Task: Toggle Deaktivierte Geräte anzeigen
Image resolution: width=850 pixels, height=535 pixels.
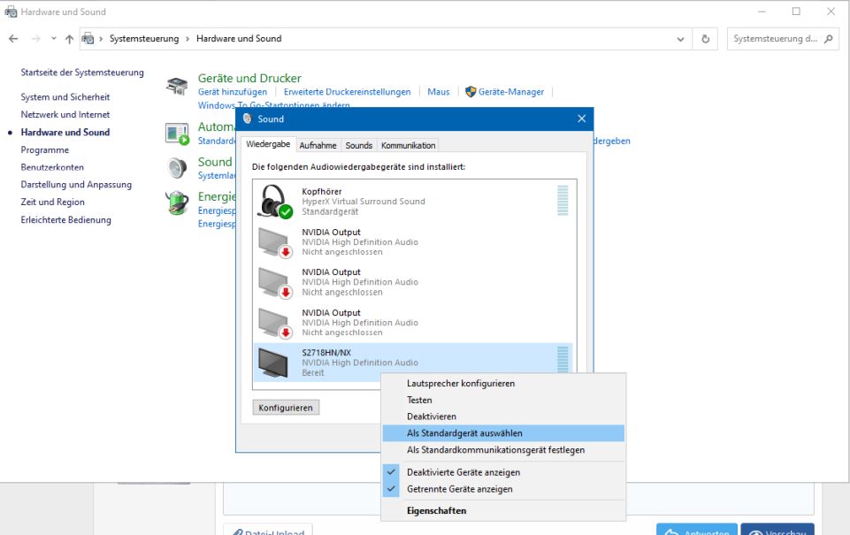Action: coord(503,472)
